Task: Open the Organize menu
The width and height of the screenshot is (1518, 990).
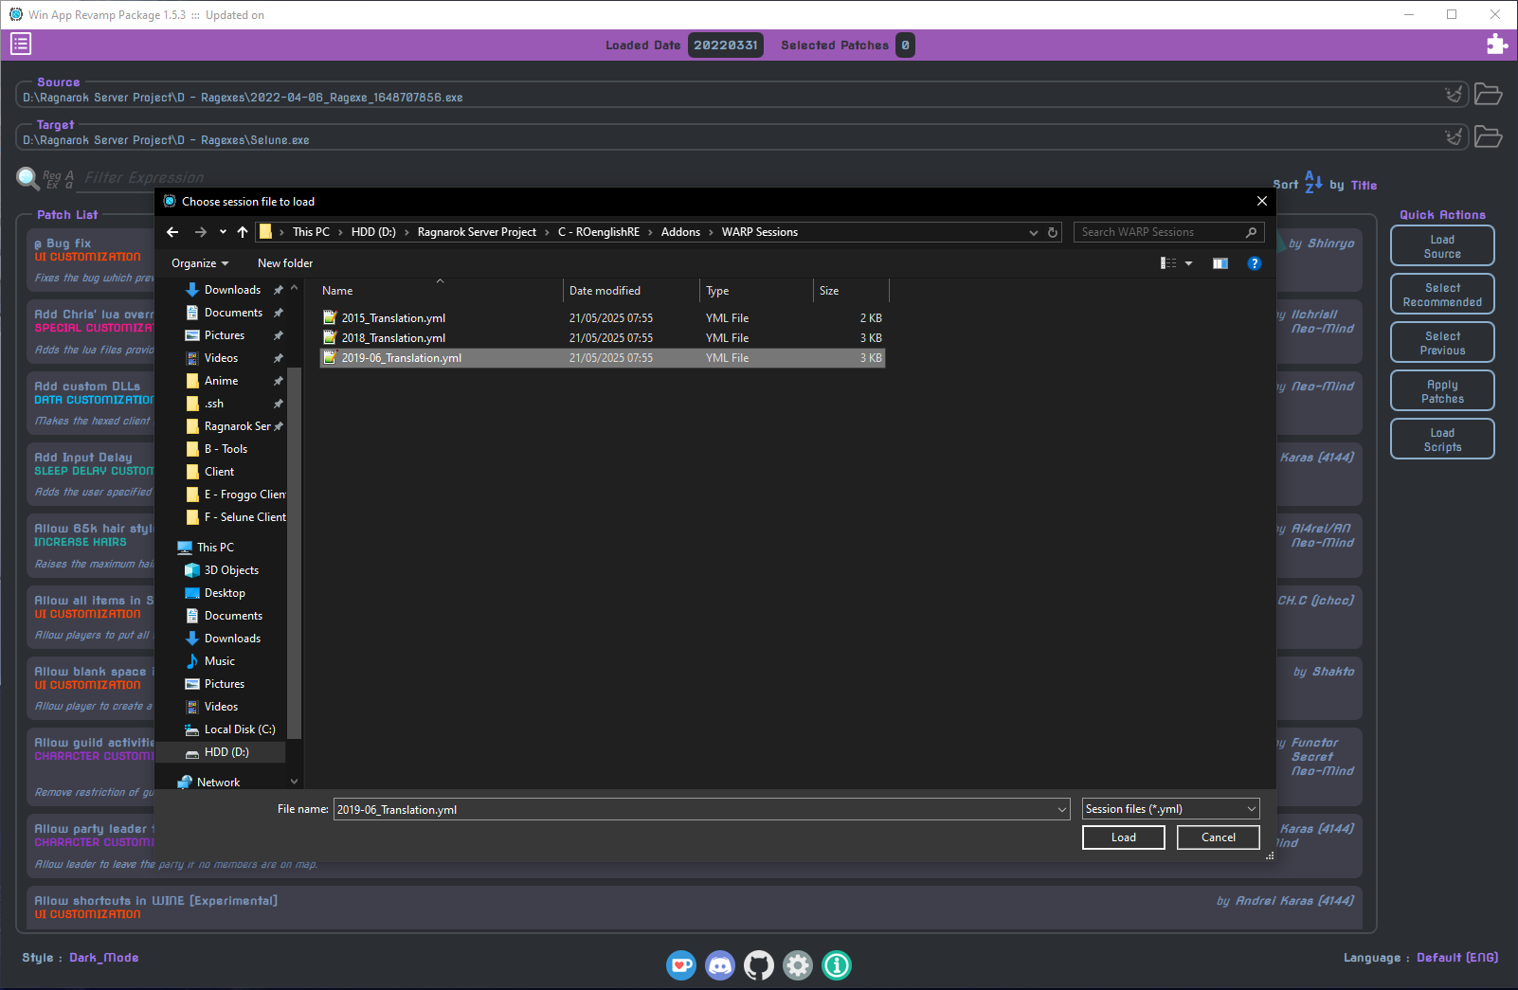Action: (200, 263)
